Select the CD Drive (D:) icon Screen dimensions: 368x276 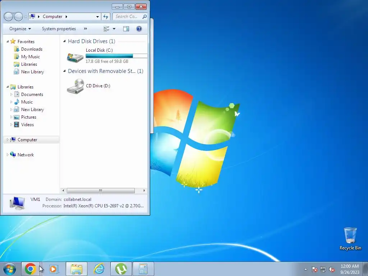[75, 86]
